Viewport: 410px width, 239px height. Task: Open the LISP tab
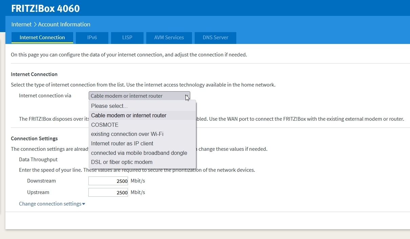pyautogui.click(x=127, y=38)
